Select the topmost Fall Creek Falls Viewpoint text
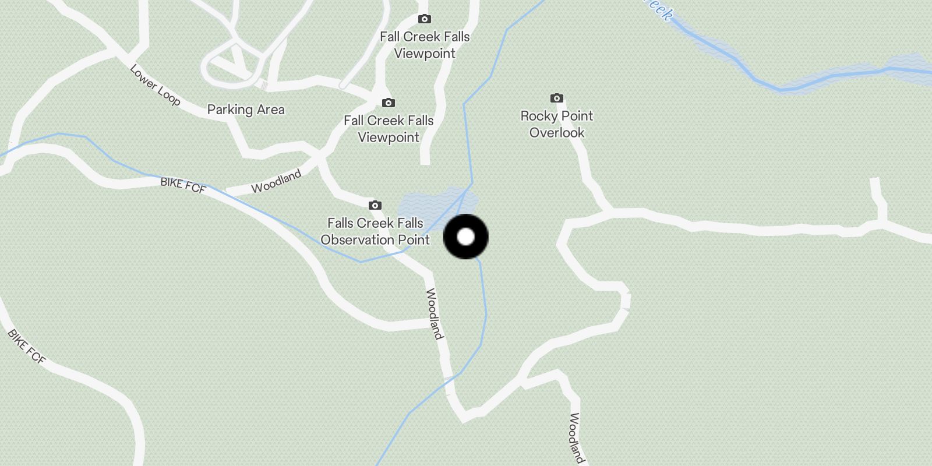Viewport: 932px width, 466px height. [425, 45]
